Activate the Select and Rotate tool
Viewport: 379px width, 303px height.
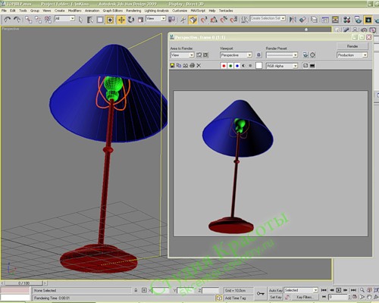click(131, 20)
